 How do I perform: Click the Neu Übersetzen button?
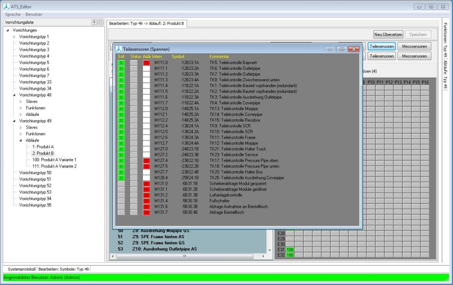388,34
